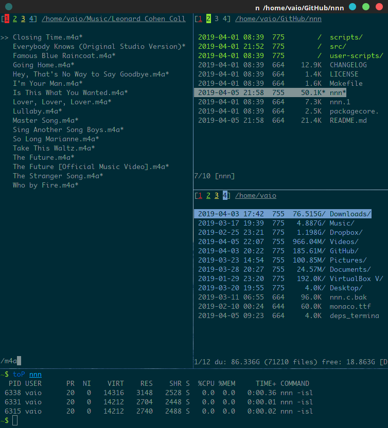Open the src/ directory
388x428 pixels.
(x=338, y=46)
